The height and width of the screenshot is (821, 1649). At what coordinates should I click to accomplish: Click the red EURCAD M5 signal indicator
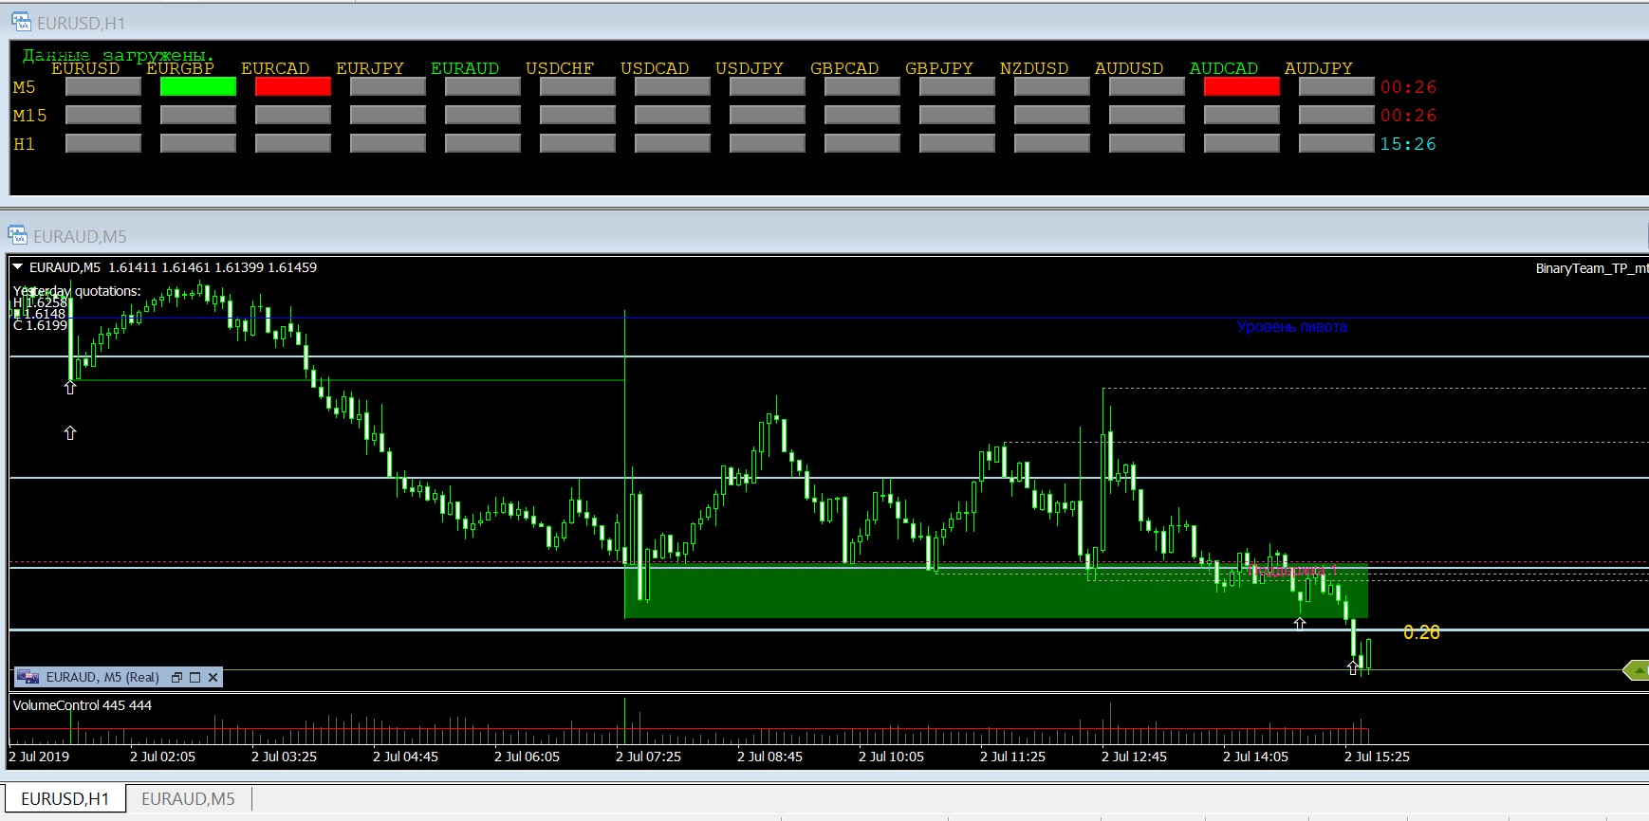pyautogui.click(x=292, y=87)
